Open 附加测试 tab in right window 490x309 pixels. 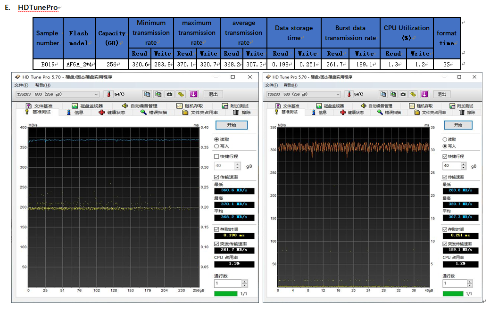tap(461, 106)
